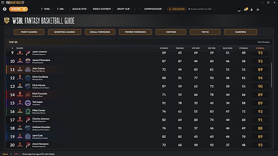Screen dimensions: 278x156
Task: Expand the Commissioner menu
Action: click(154, 9)
